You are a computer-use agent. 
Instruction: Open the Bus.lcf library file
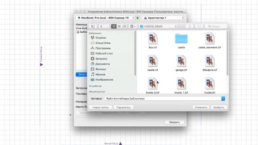point(152,41)
